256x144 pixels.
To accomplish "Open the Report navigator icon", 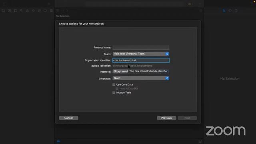I will [51, 11].
